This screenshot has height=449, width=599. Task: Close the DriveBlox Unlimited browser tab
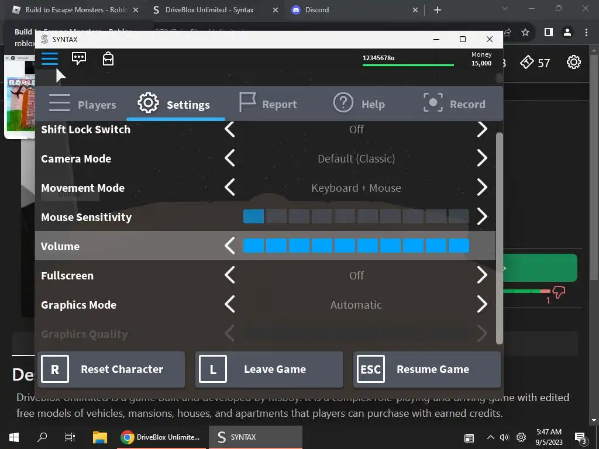pyautogui.click(x=276, y=11)
